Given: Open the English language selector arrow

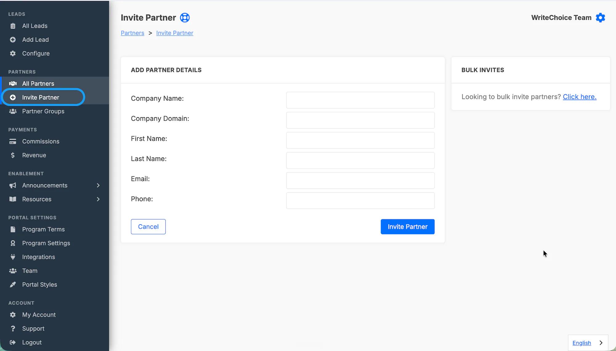Looking at the screenshot, I should tap(601, 343).
